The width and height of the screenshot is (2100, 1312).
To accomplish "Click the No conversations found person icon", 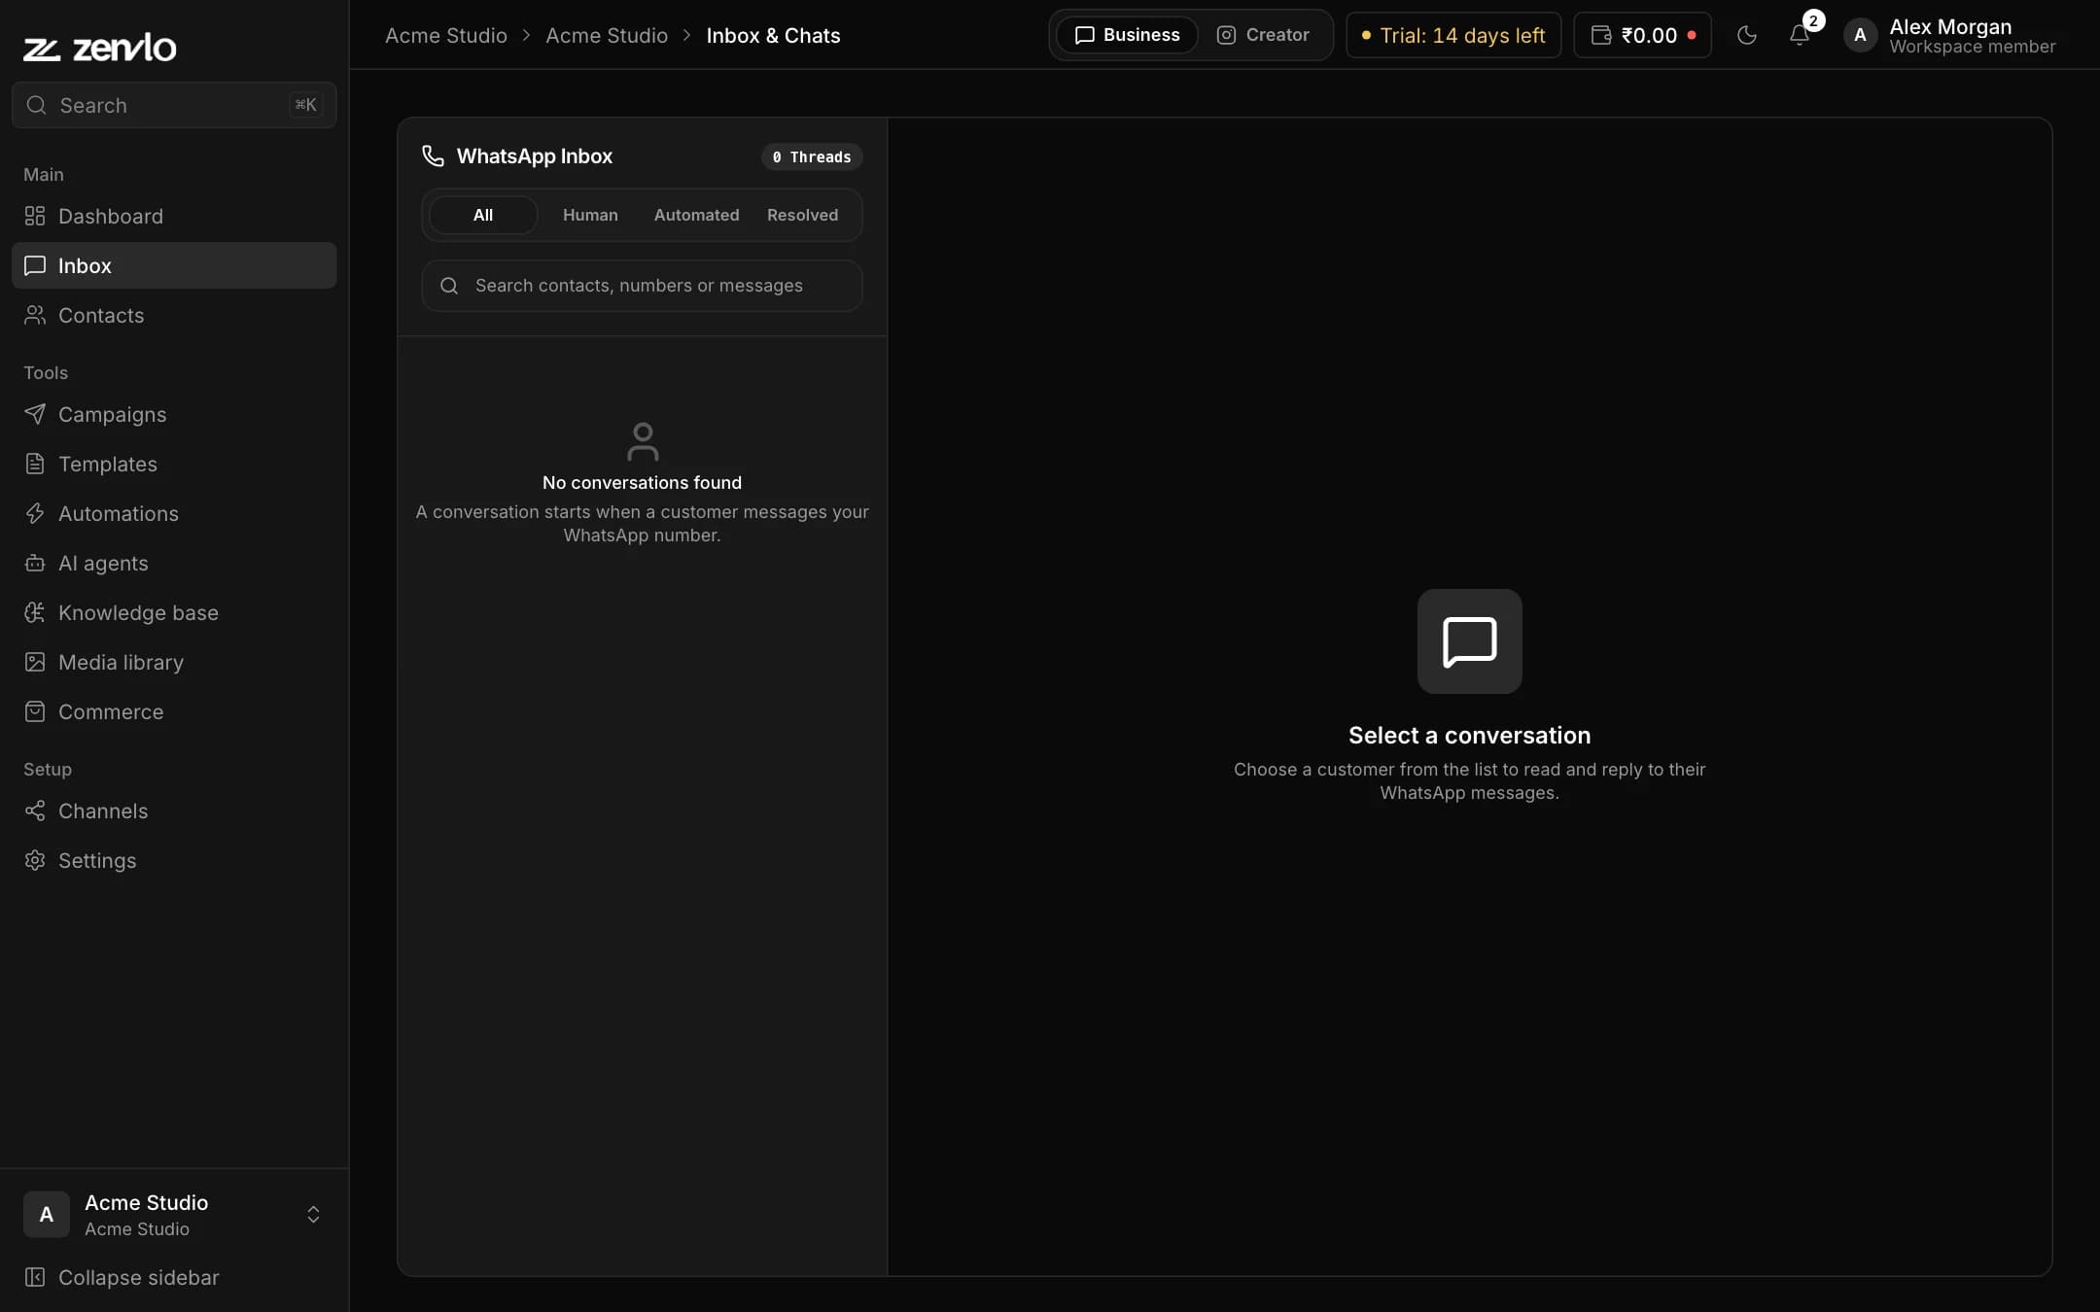I will (x=643, y=441).
